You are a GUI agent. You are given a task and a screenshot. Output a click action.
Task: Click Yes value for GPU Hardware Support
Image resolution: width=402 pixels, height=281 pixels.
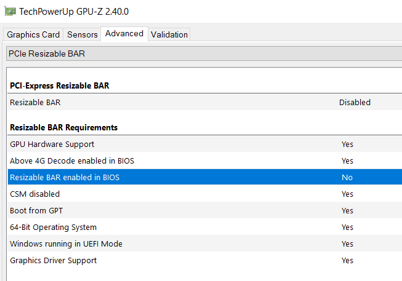(x=347, y=144)
